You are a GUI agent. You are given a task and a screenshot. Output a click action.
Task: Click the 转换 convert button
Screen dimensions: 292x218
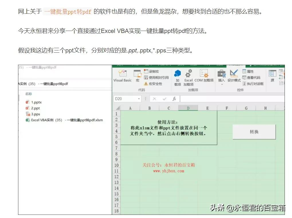[x=254, y=132]
